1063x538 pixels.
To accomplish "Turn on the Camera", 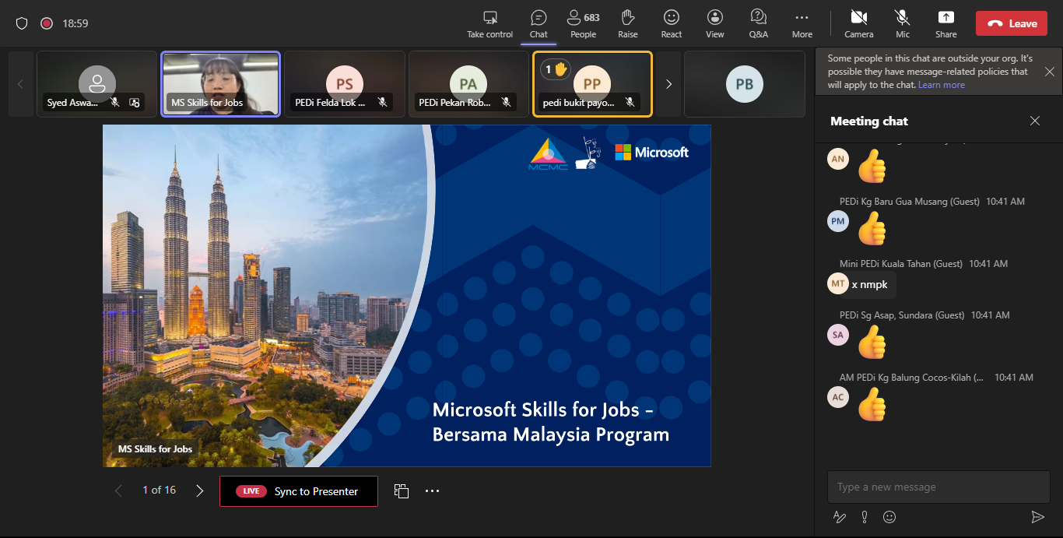I will point(859,24).
